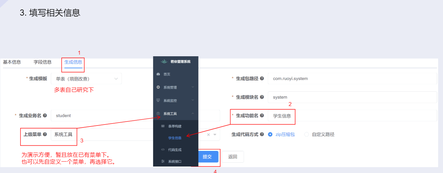Open the 生成模板 dropdown
The width and height of the screenshot is (443, 173).
[86, 79]
